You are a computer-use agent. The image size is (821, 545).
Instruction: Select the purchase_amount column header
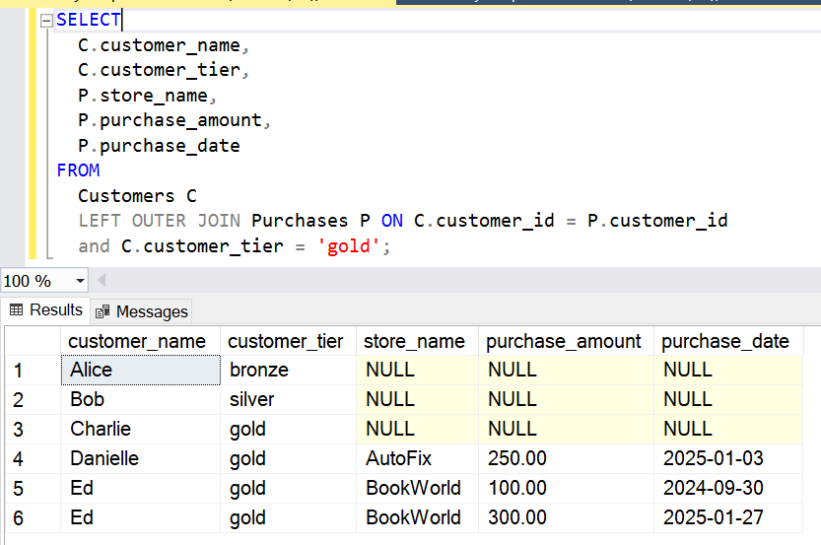coord(564,341)
